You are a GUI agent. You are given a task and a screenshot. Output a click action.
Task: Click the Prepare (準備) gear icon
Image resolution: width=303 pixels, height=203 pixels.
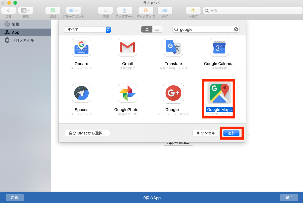tap(105, 10)
